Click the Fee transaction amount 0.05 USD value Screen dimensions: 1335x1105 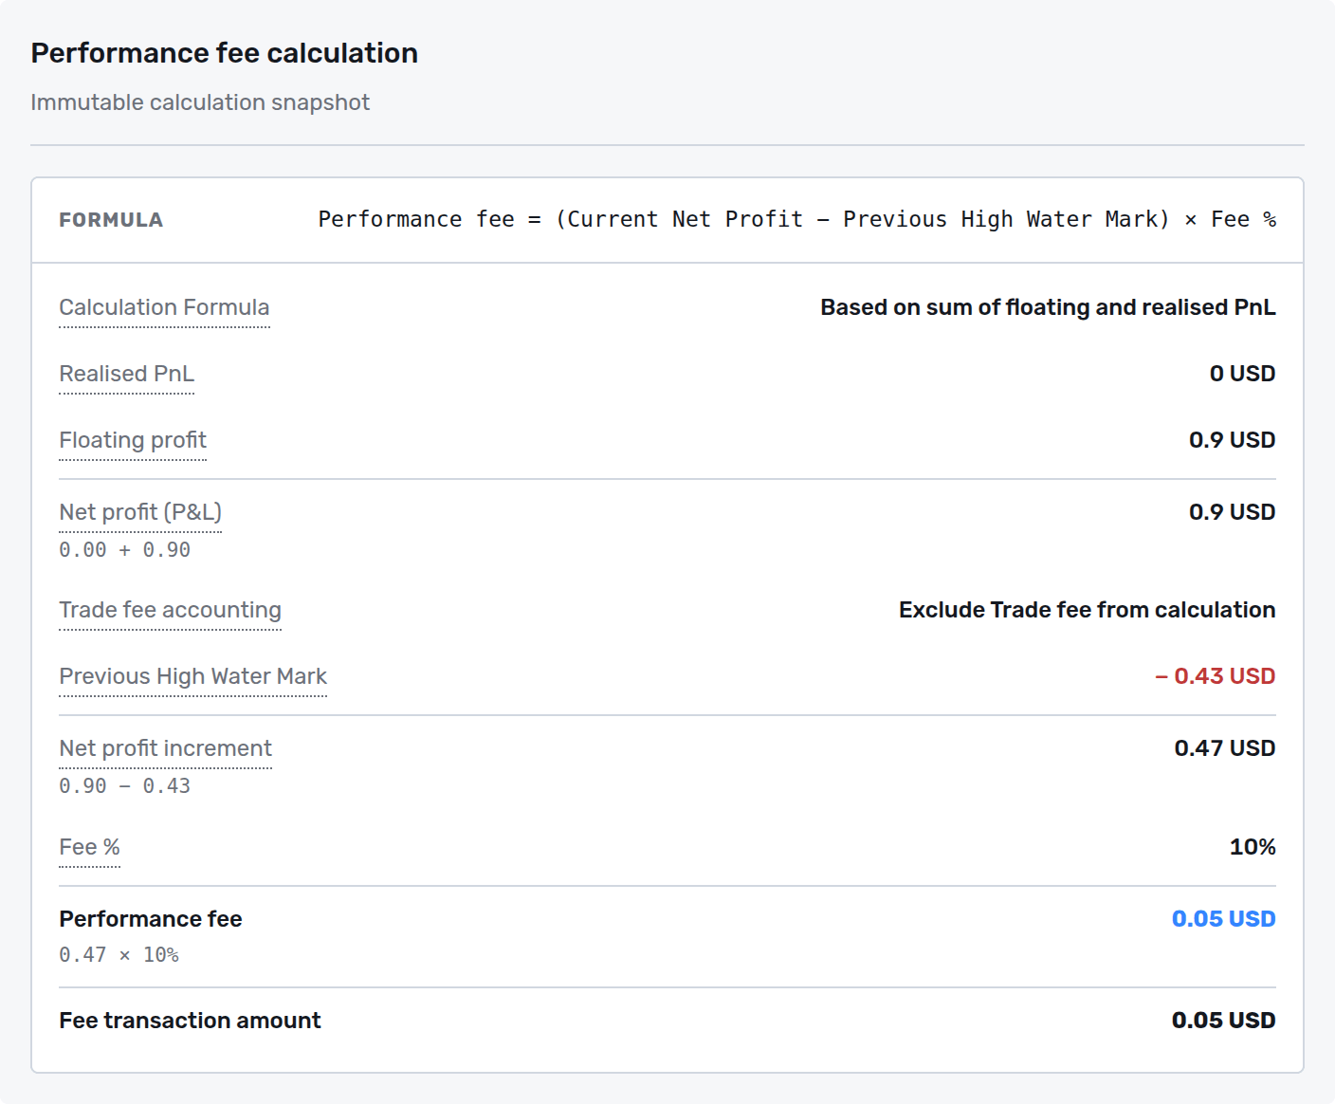[1224, 1021]
